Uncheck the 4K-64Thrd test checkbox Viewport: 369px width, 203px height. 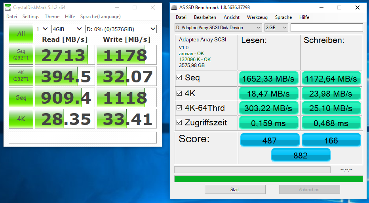(x=179, y=108)
